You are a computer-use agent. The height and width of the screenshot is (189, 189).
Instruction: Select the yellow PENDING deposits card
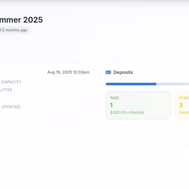(182, 105)
